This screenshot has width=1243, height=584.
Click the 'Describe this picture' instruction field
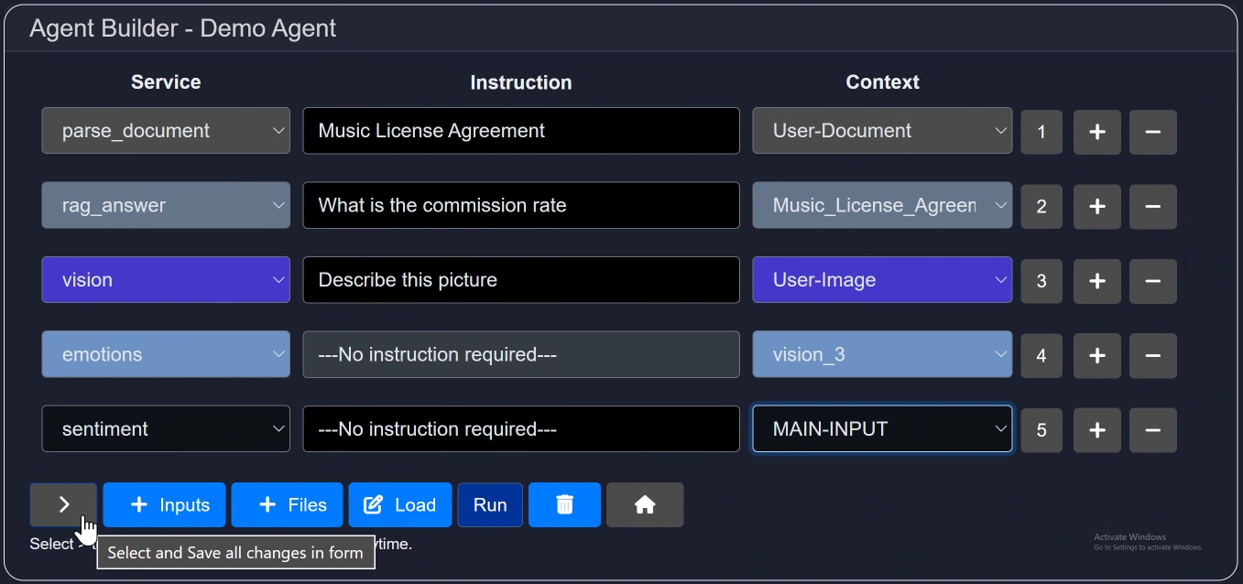tap(520, 280)
